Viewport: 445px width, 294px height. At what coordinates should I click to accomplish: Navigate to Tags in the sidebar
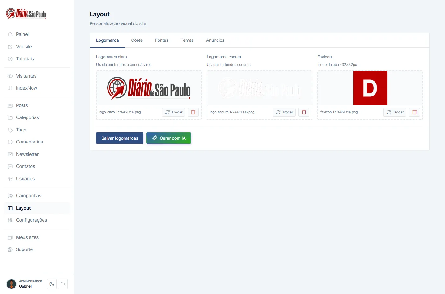[x=37, y=130]
